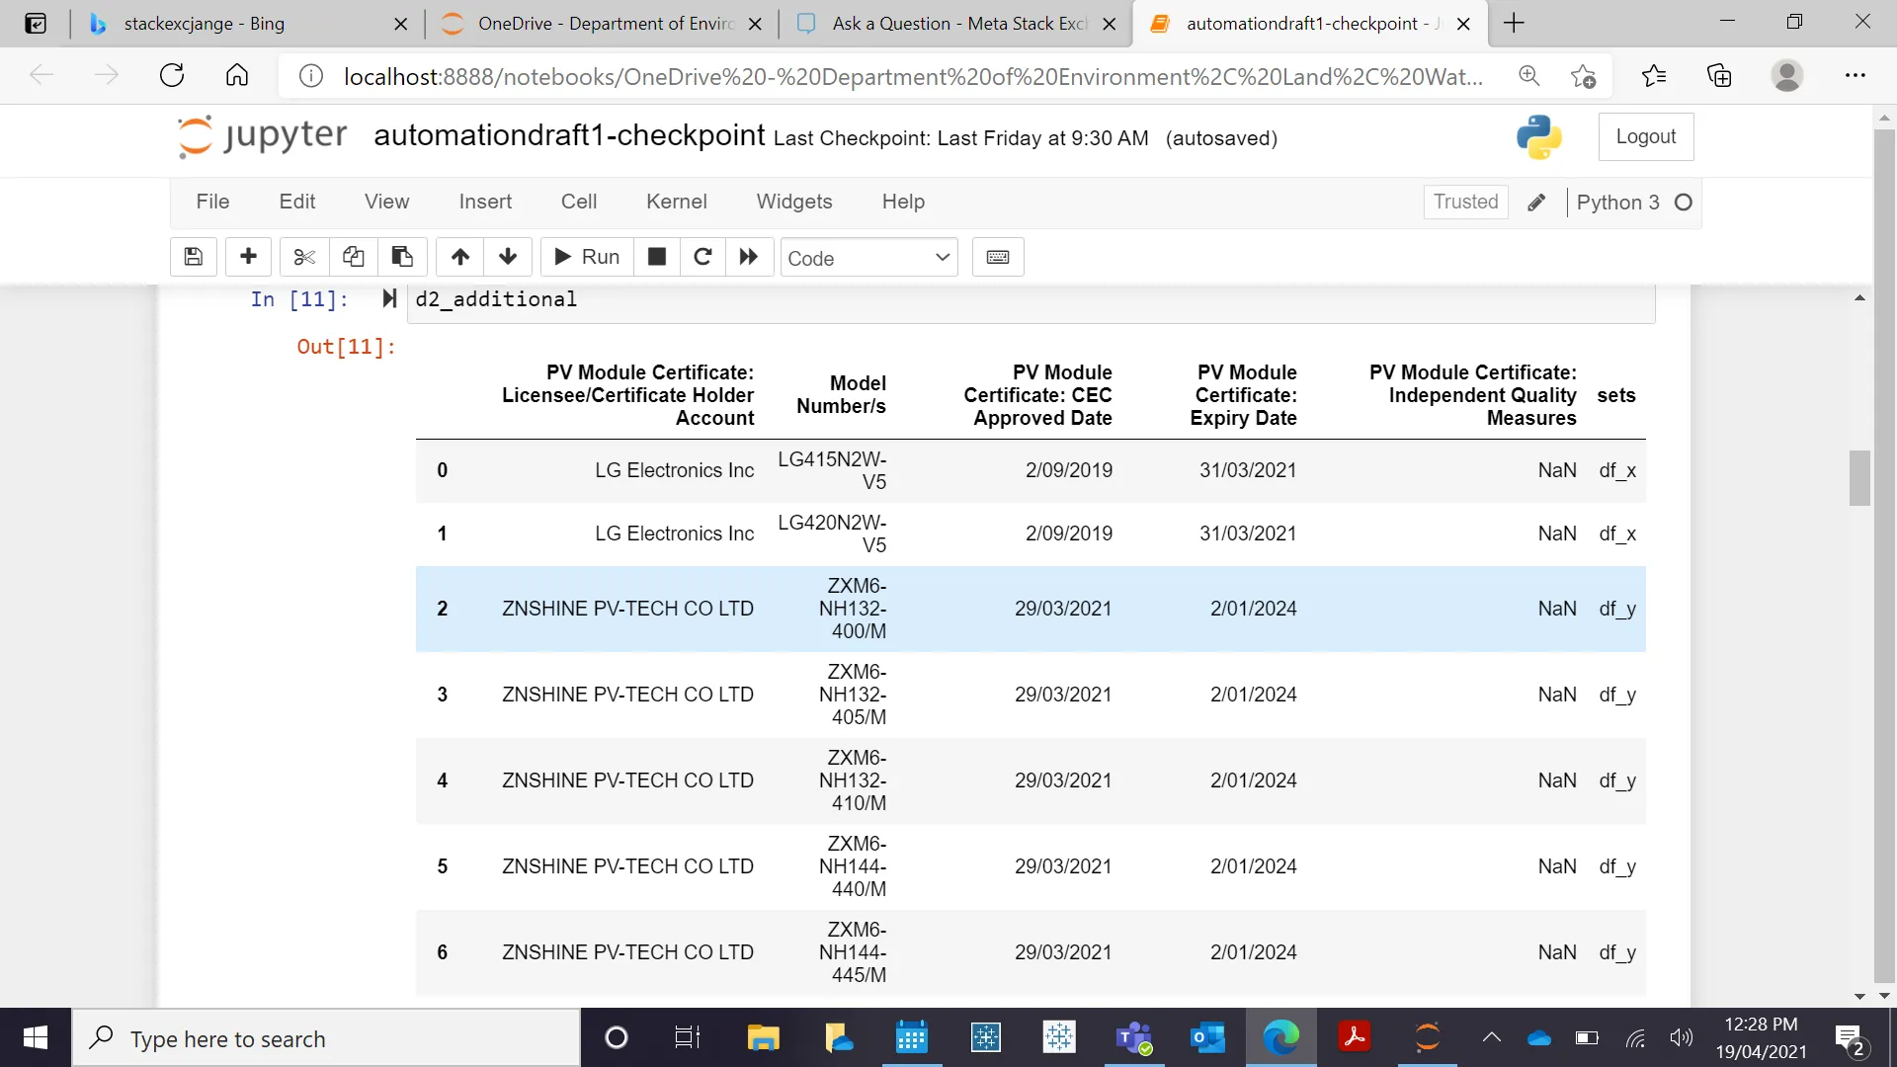Open the Kernel menu
The width and height of the screenshot is (1897, 1067).
tap(676, 202)
